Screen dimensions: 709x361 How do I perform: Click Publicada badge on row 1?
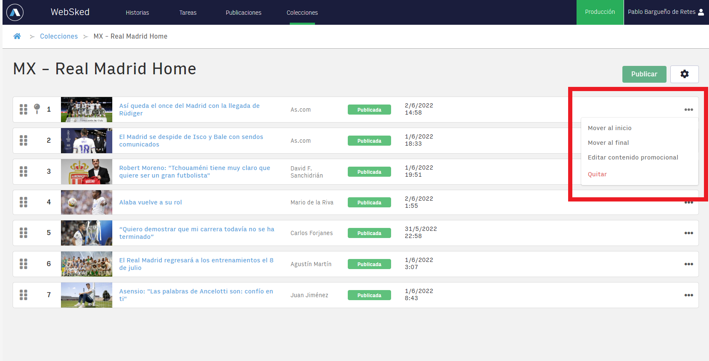(x=369, y=110)
